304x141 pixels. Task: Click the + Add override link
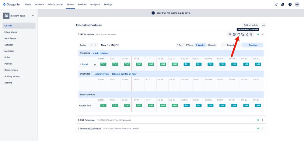pyautogui.click(x=101, y=74)
